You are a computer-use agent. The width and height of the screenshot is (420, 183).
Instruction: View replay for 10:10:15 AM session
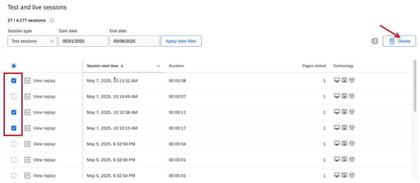(40, 128)
